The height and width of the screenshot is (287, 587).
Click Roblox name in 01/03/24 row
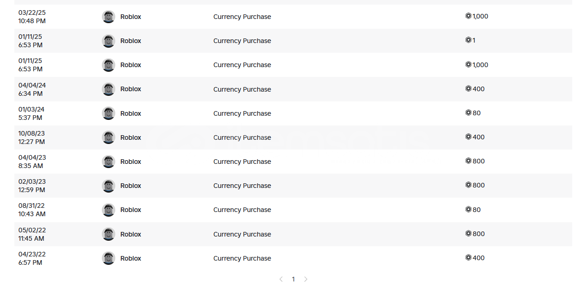[131, 113]
